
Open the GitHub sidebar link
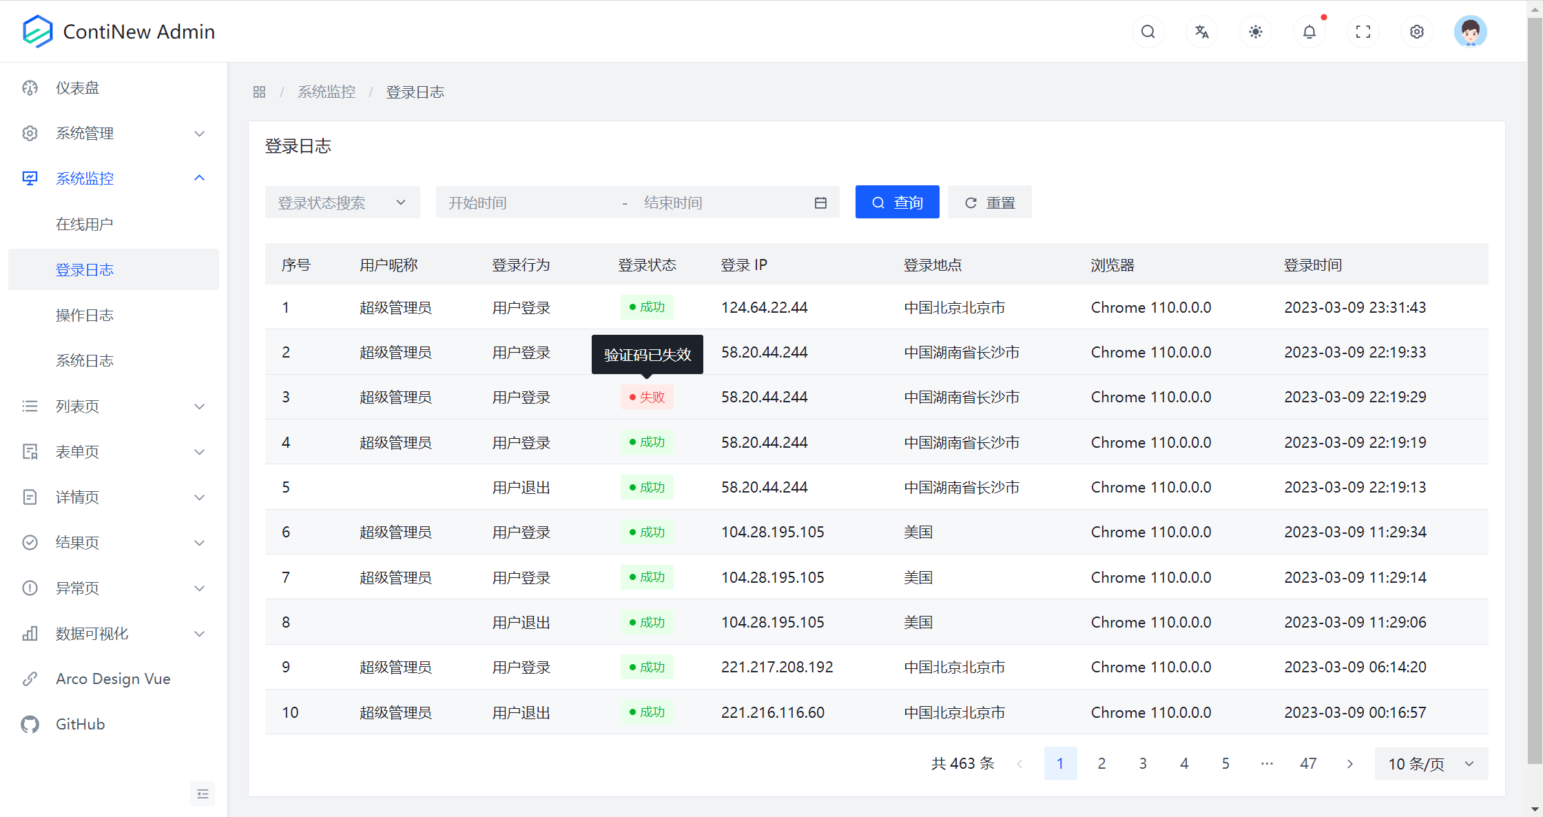point(114,724)
